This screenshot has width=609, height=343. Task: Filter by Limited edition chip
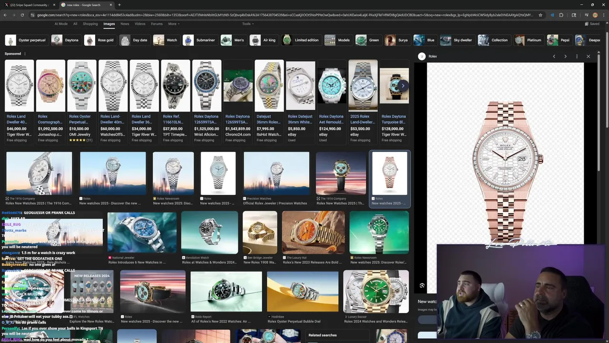pos(301,40)
